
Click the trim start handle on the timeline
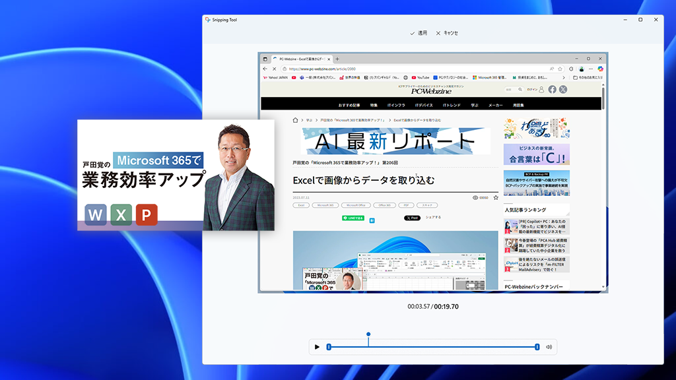coord(329,347)
